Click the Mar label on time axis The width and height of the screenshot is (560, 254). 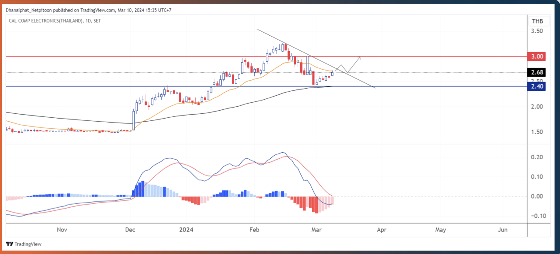click(316, 230)
